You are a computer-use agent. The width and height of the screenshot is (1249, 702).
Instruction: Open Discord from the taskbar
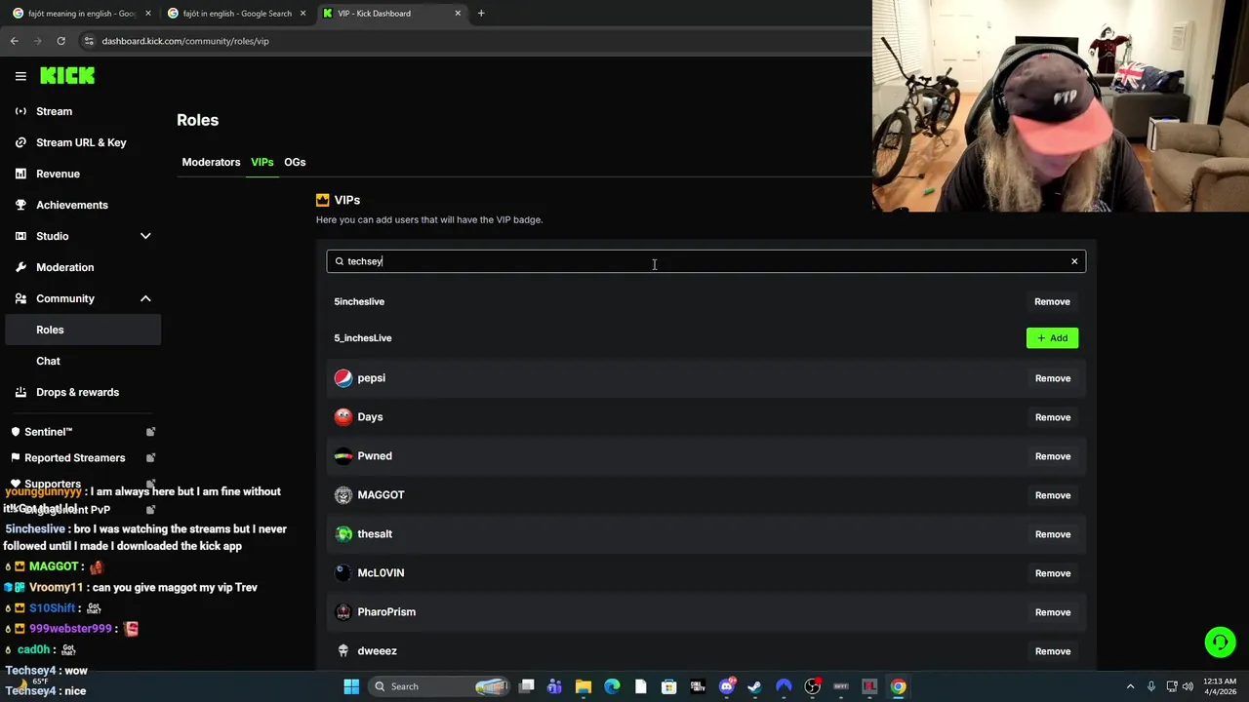pyautogui.click(x=726, y=686)
